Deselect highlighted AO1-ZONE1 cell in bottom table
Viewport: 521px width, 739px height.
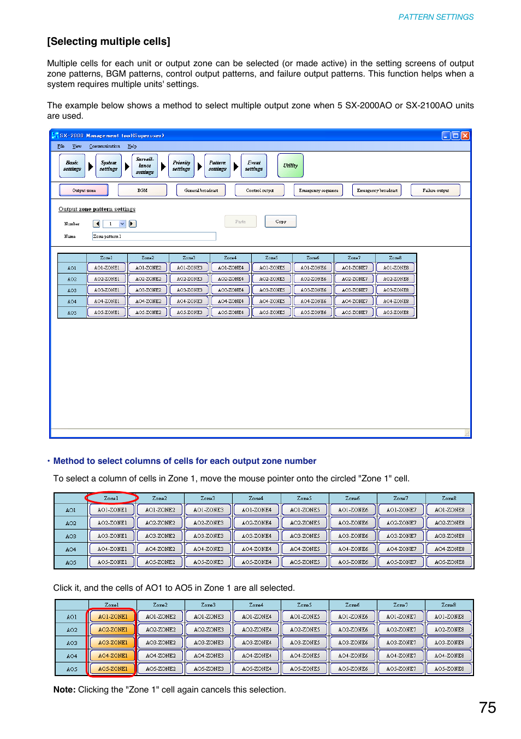(113, 616)
